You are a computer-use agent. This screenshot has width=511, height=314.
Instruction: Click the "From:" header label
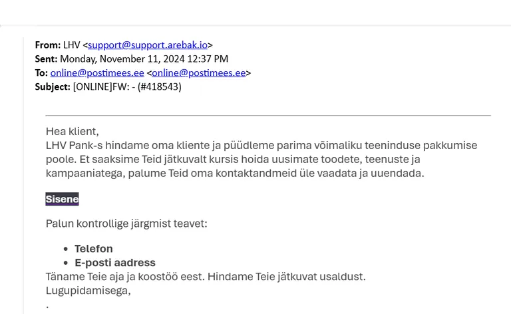click(x=48, y=45)
